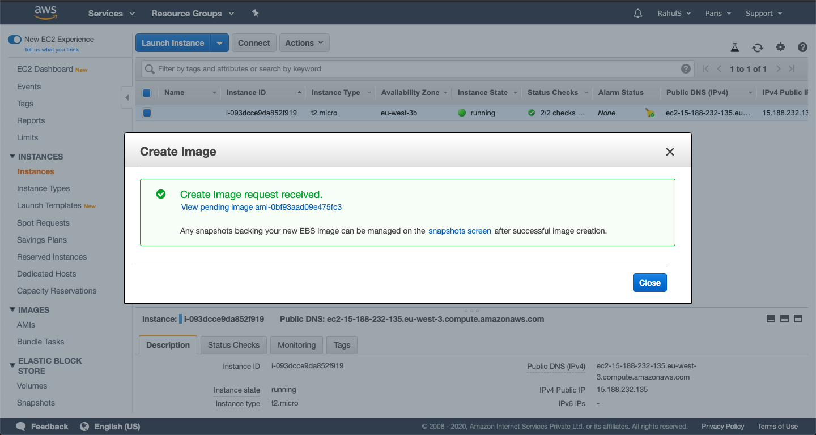The height and width of the screenshot is (435, 816).
Task: Check the instance i-093dcce9da852f919 row checkbox
Action: 146,113
